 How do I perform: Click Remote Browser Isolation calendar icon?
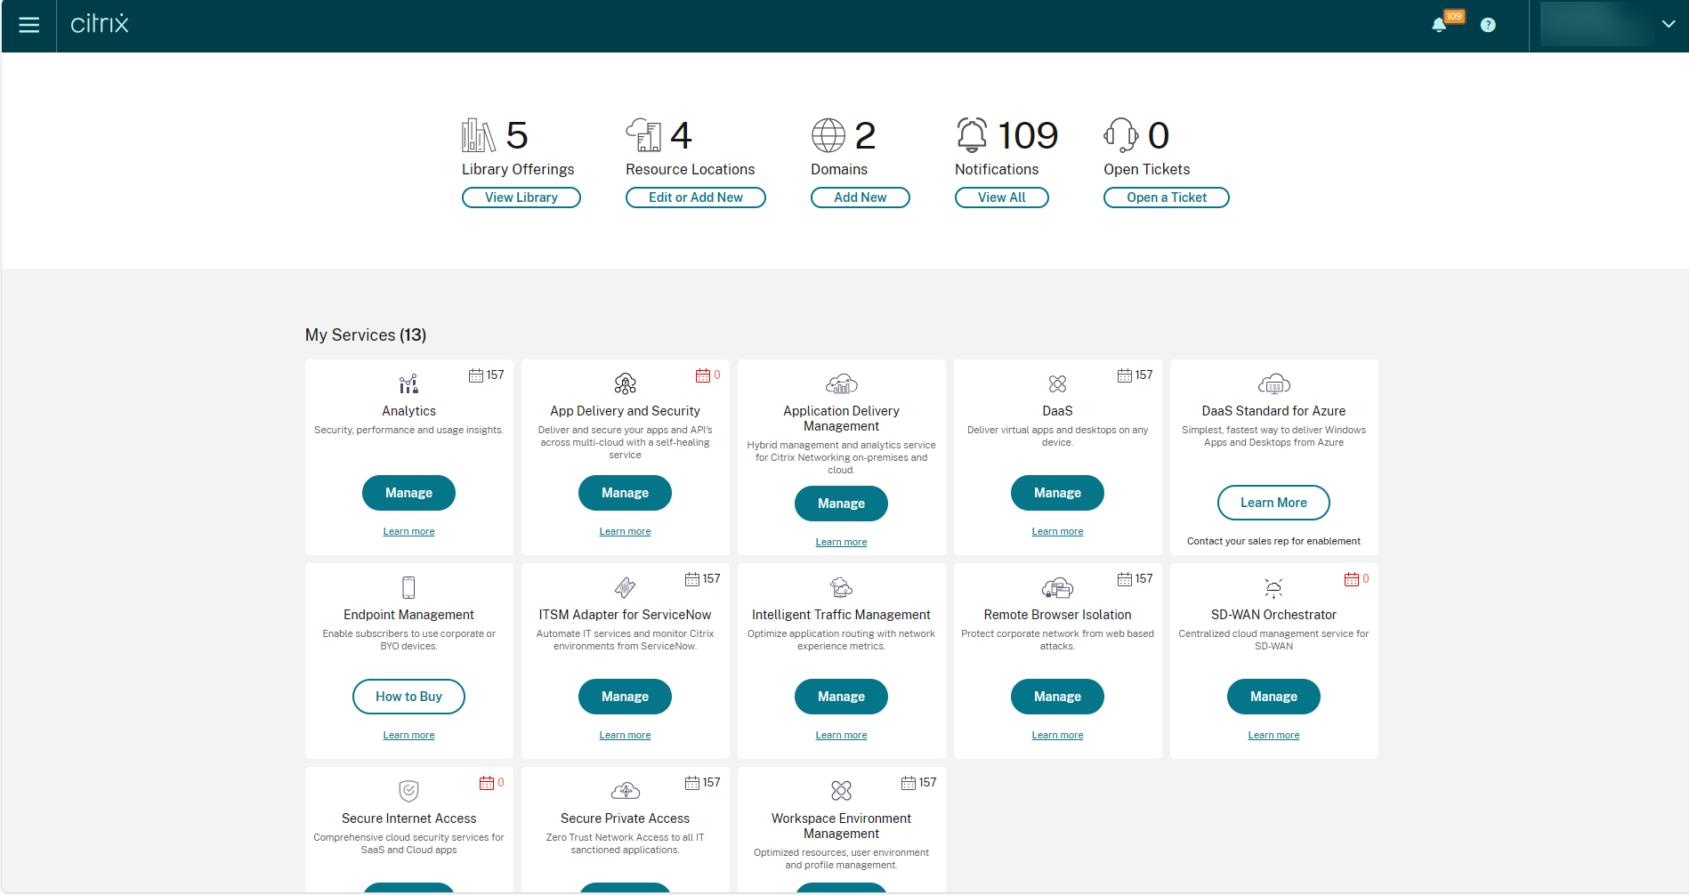point(1125,579)
